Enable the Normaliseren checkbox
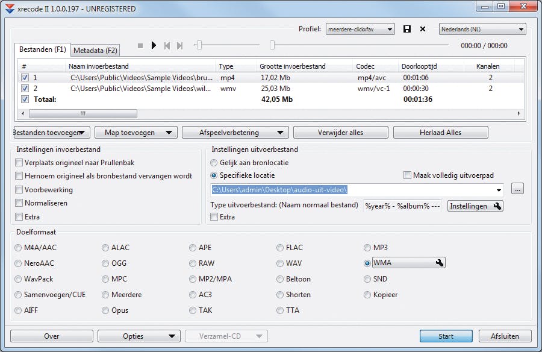The width and height of the screenshot is (542, 352). click(19, 203)
